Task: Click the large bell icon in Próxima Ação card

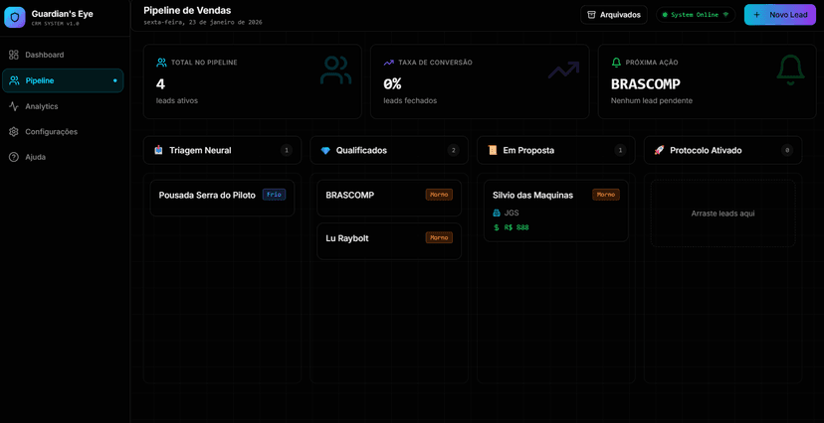Action: (x=790, y=70)
